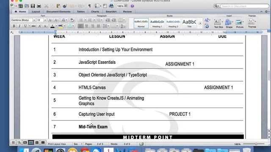
Task: Click the yellow text highlight color
Action: pos(61,26)
